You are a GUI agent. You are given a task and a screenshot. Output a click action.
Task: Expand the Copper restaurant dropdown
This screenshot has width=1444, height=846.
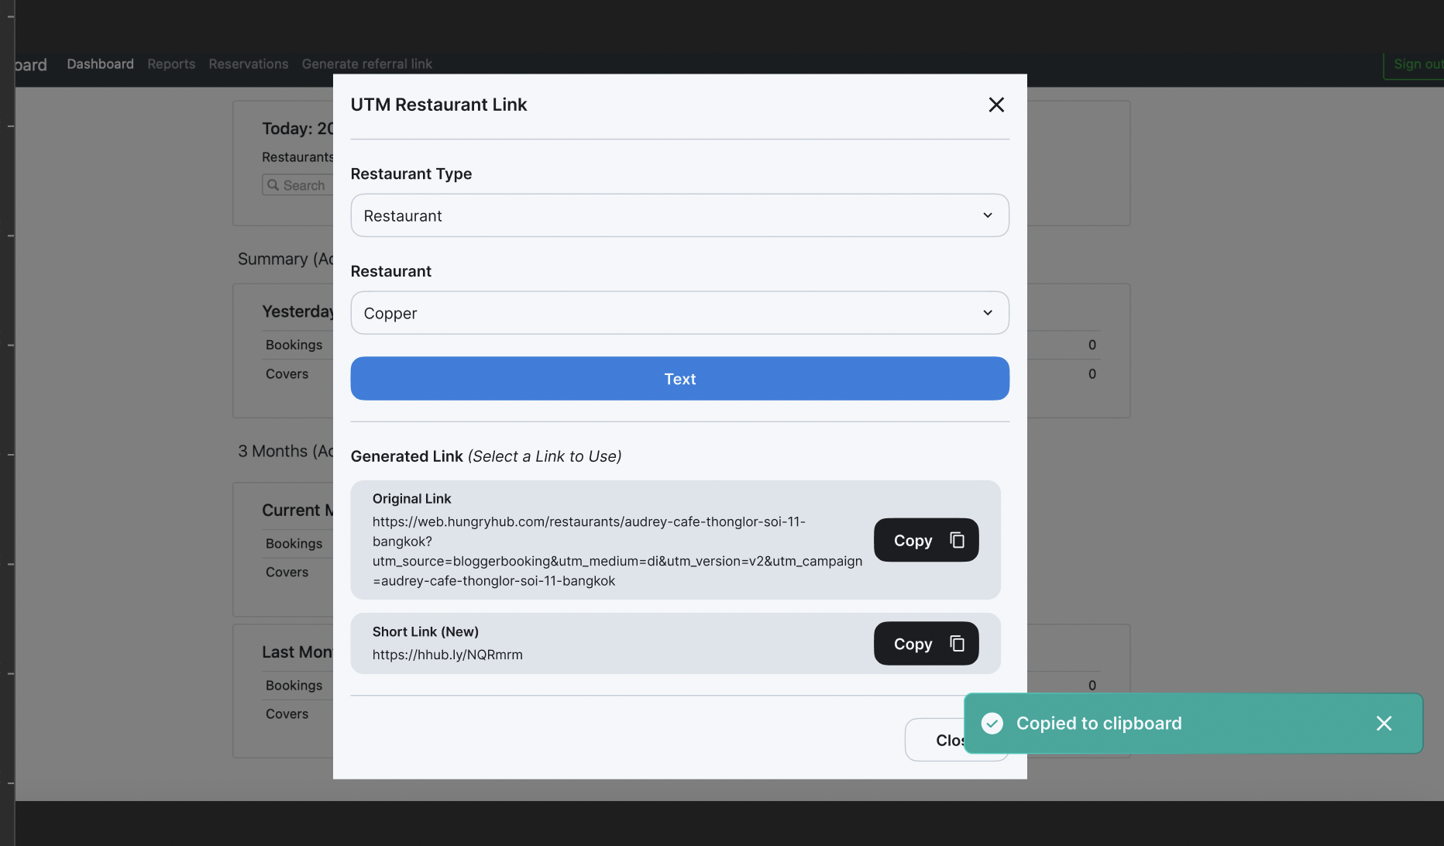tap(679, 313)
